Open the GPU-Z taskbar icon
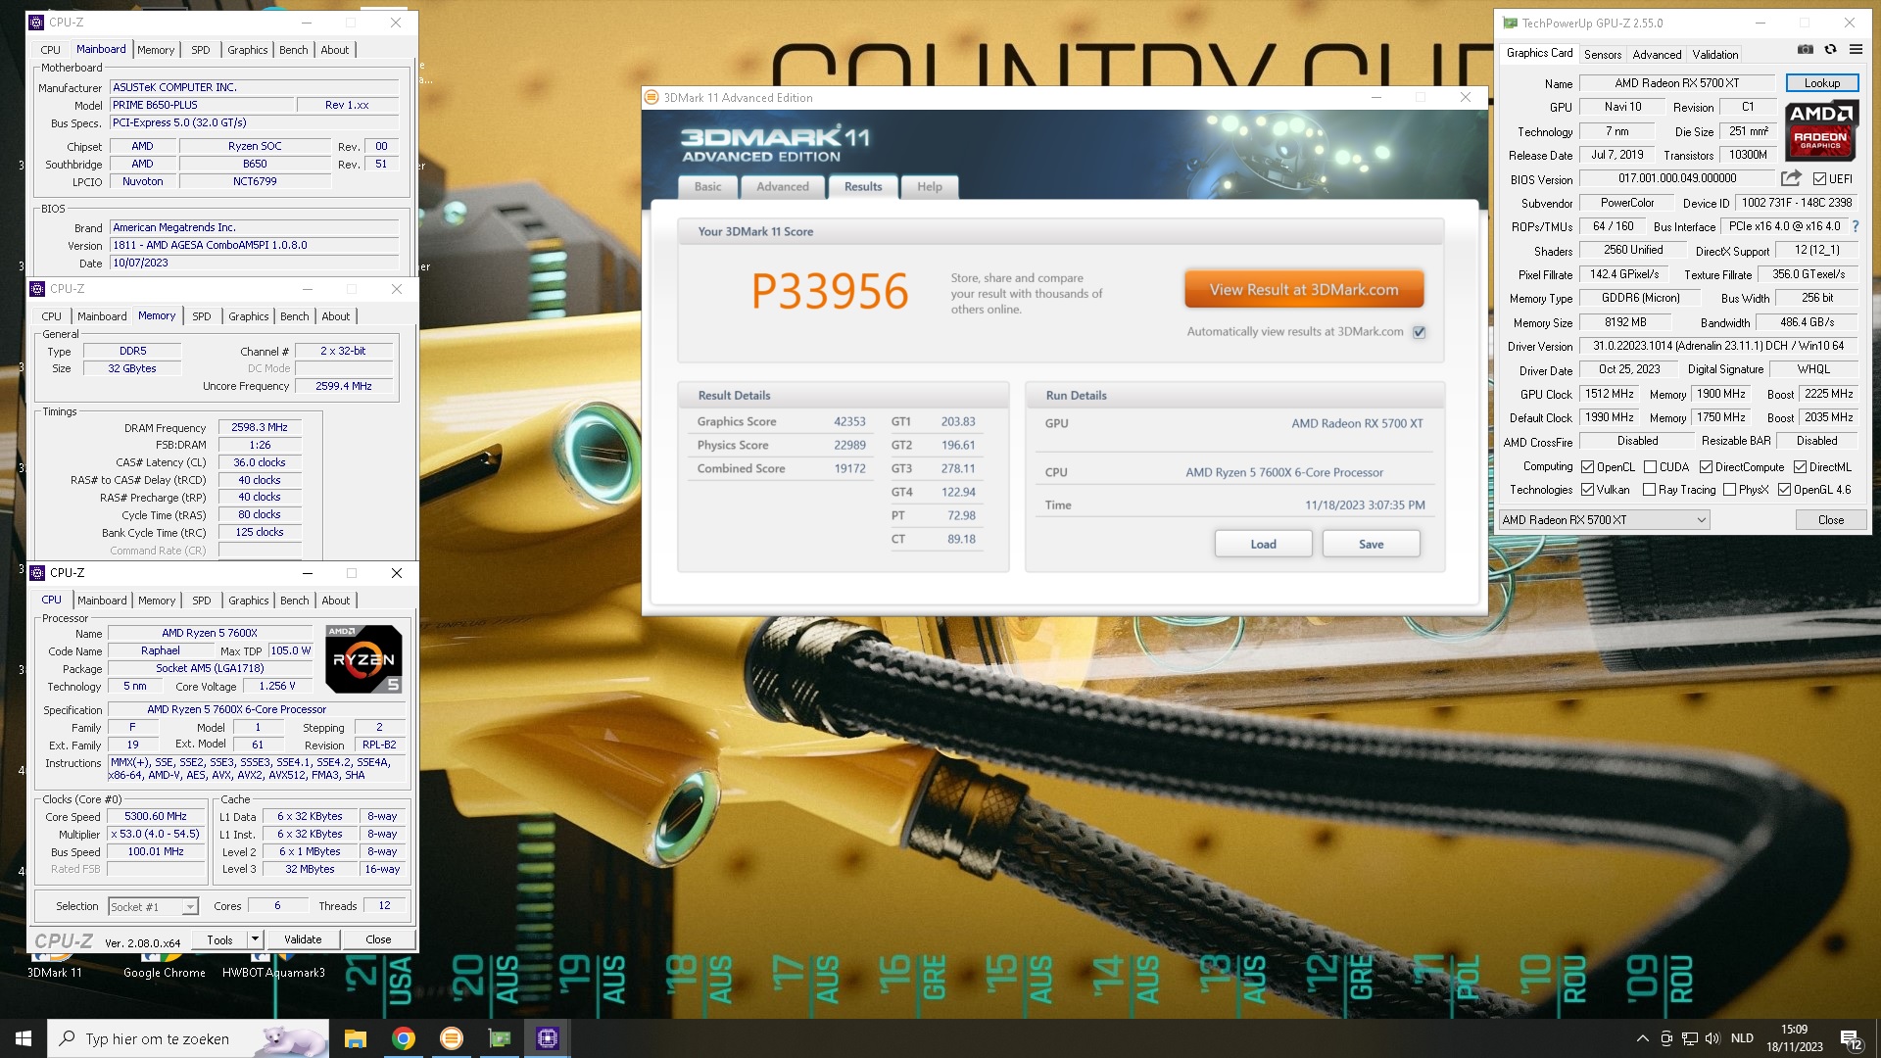 pos(500,1038)
